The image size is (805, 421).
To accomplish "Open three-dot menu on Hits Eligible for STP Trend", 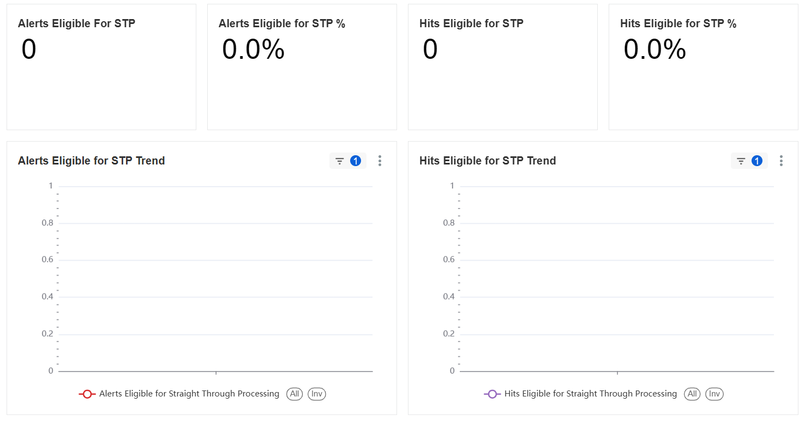I will [x=781, y=161].
